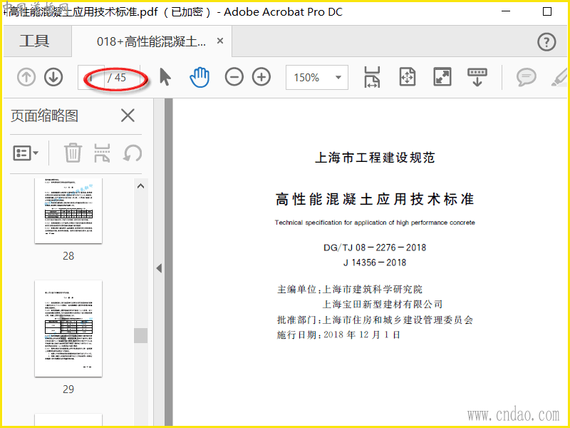Click the current page number field
The height and width of the screenshot is (428, 570).
pos(91,77)
